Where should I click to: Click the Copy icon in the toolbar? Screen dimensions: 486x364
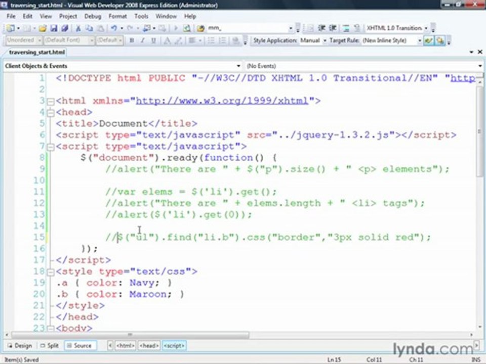pos(89,28)
